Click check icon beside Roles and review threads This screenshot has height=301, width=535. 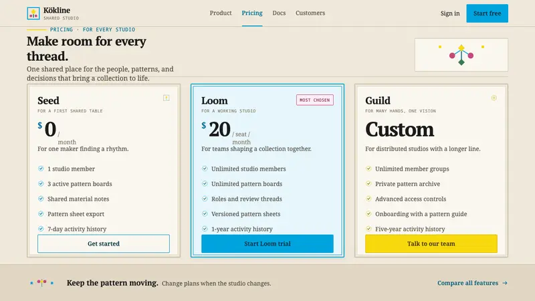coord(205,199)
